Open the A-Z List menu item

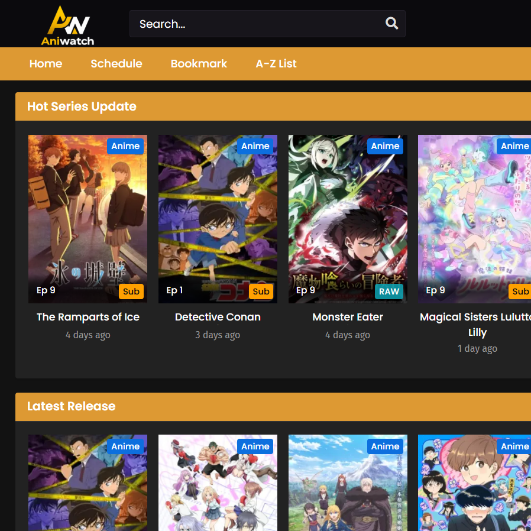pyautogui.click(x=276, y=64)
